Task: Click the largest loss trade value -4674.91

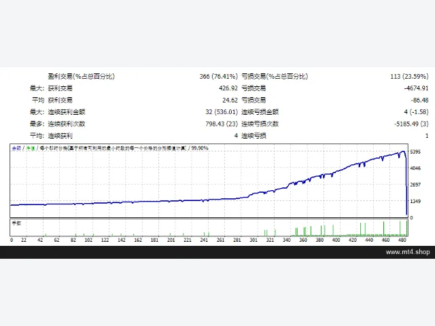Action: pos(416,88)
